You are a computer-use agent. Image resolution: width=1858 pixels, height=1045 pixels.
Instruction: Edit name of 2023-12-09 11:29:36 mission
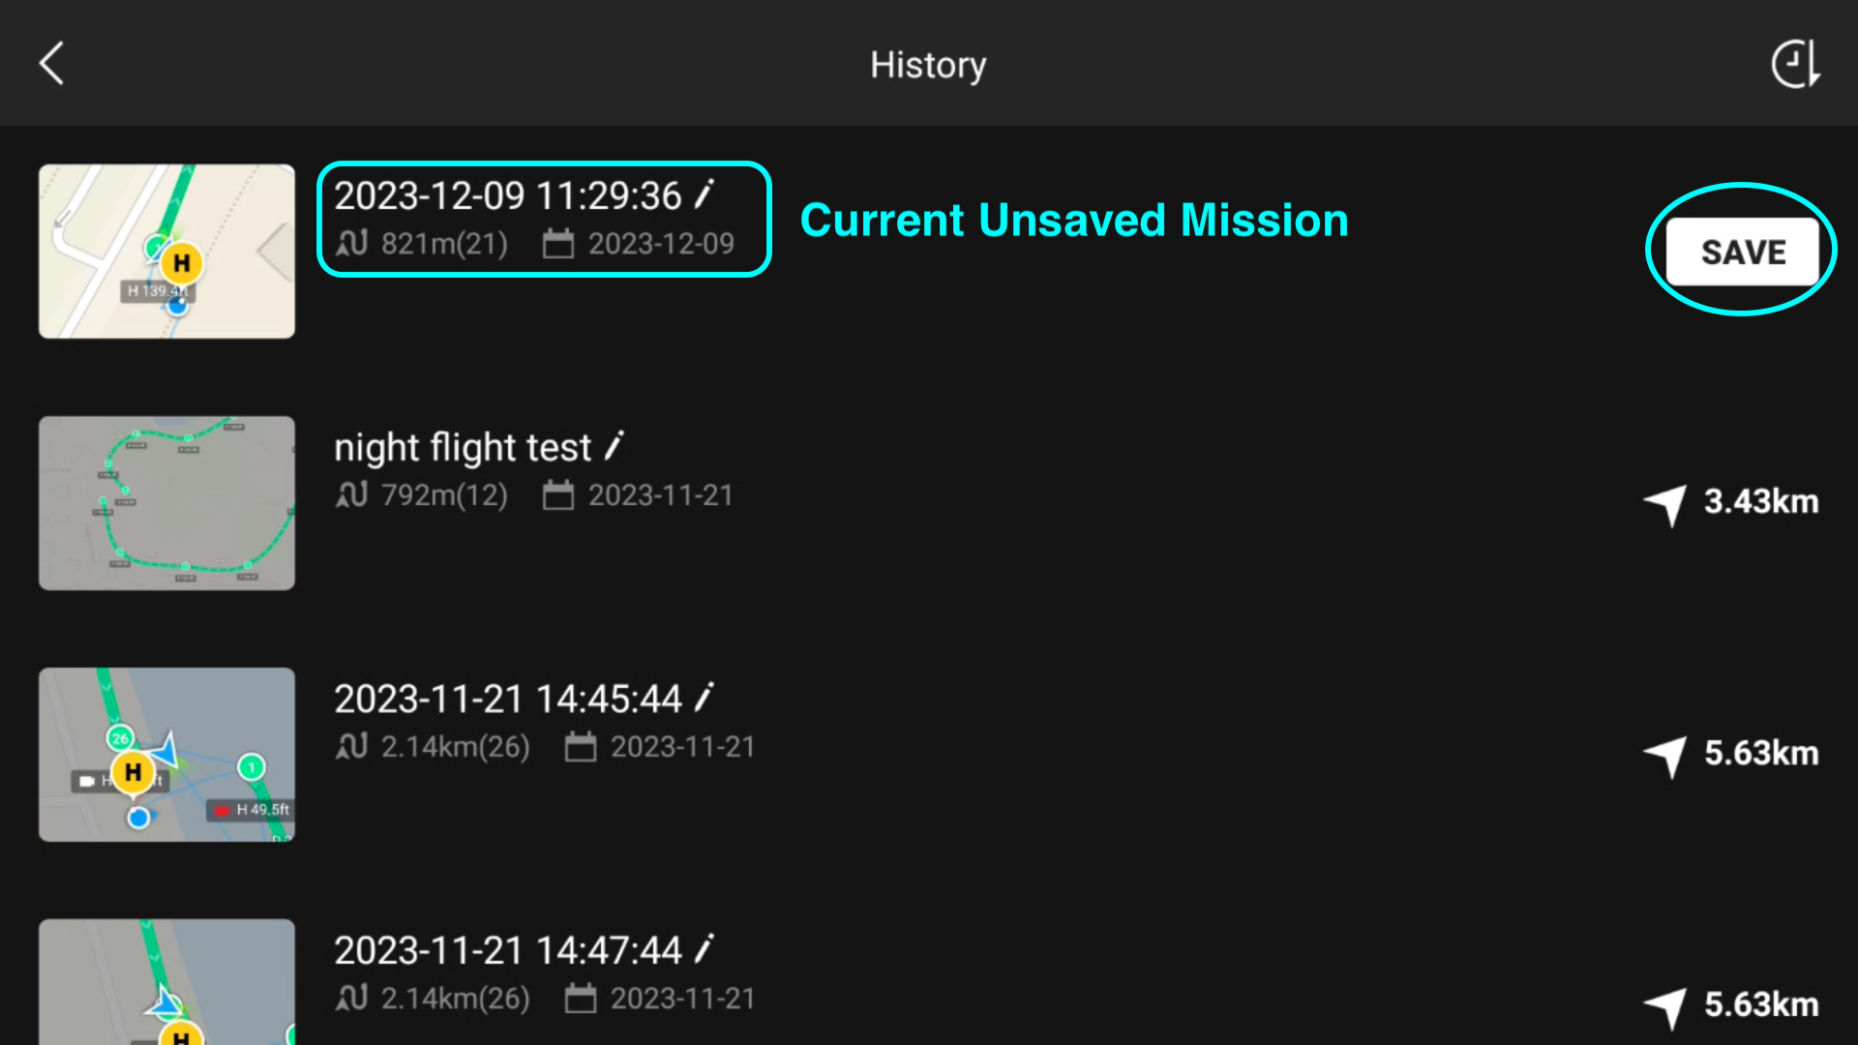pyautogui.click(x=704, y=194)
